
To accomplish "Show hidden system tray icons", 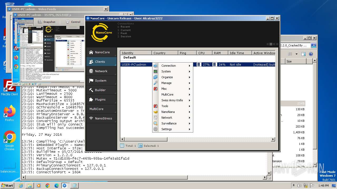I will [x=294, y=186].
